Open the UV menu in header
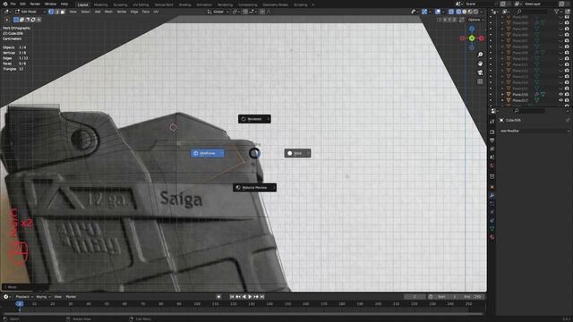The width and height of the screenshot is (573, 322). [156, 12]
